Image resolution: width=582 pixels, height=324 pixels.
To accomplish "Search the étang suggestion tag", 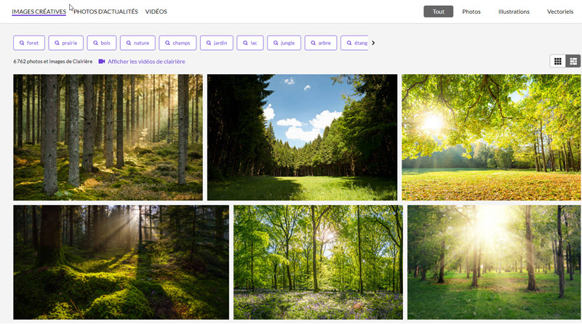I will (354, 43).
